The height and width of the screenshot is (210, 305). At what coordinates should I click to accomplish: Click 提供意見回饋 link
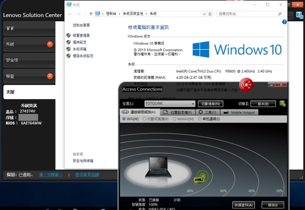click(87, 174)
